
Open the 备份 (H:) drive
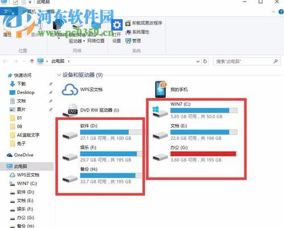point(102,176)
